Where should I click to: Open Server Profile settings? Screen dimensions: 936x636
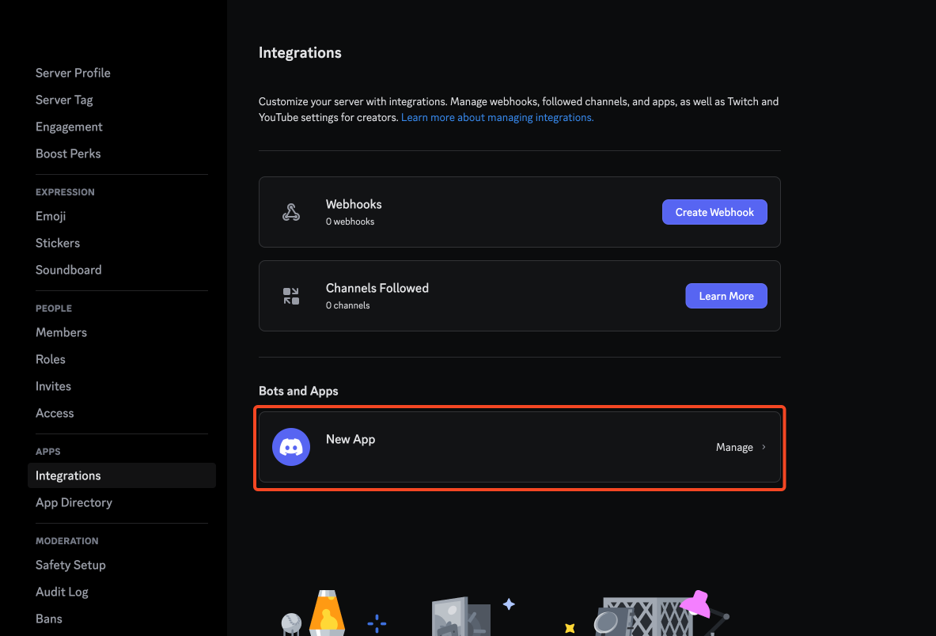(x=73, y=73)
